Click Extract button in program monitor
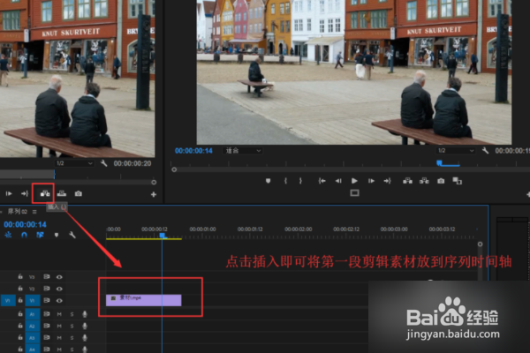This screenshot has height=353, width=530. tap(424, 181)
